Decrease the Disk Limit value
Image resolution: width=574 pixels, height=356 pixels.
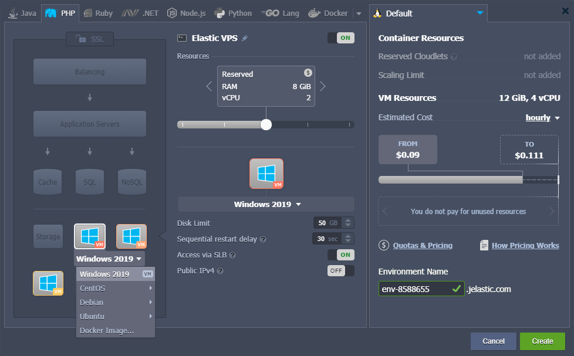click(x=348, y=225)
